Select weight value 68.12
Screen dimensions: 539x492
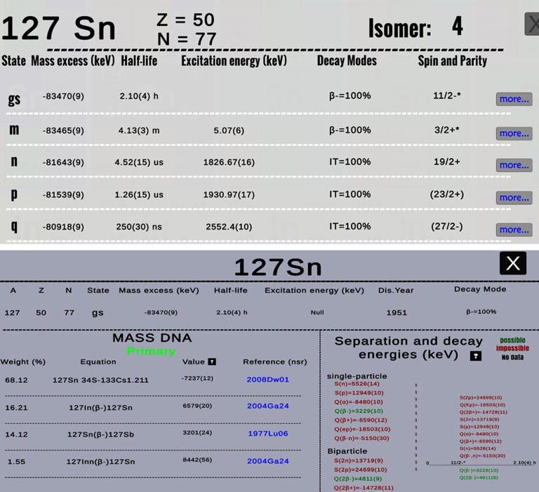click(x=17, y=380)
